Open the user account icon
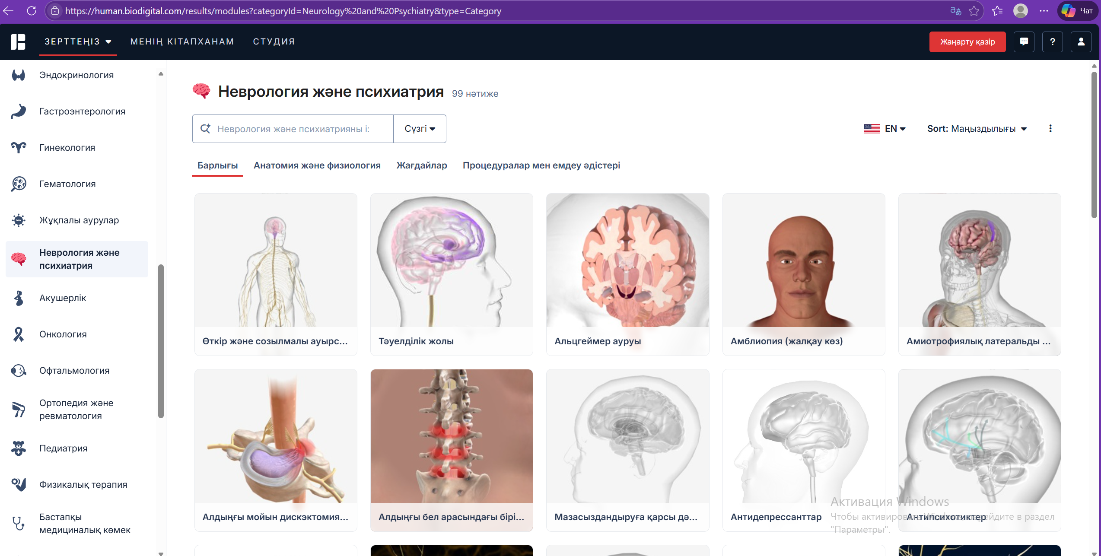The width and height of the screenshot is (1101, 556). [x=1081, y=41]
